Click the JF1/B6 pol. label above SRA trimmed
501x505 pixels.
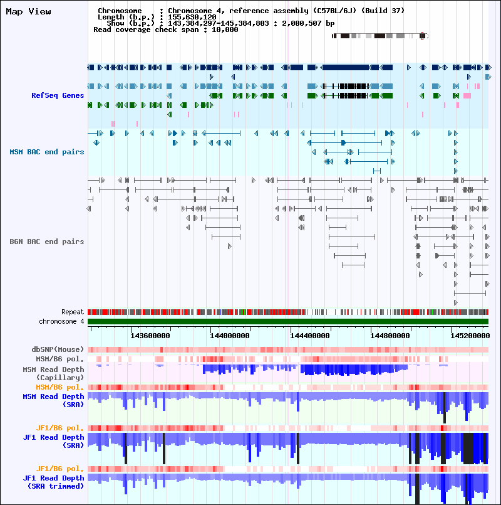pos(60,469)
